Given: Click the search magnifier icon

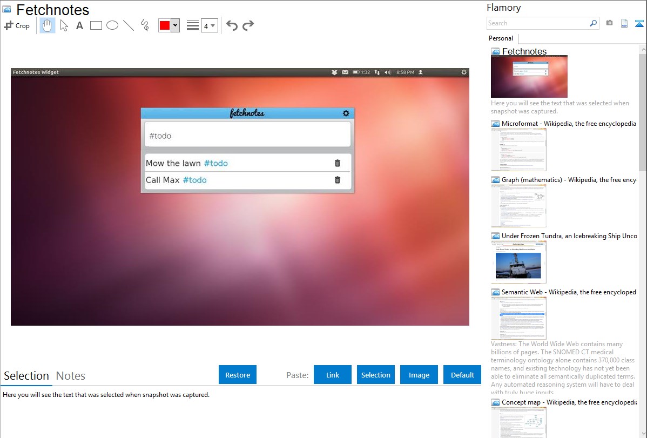Looking at the screenshot, I should tap(594, 23).
